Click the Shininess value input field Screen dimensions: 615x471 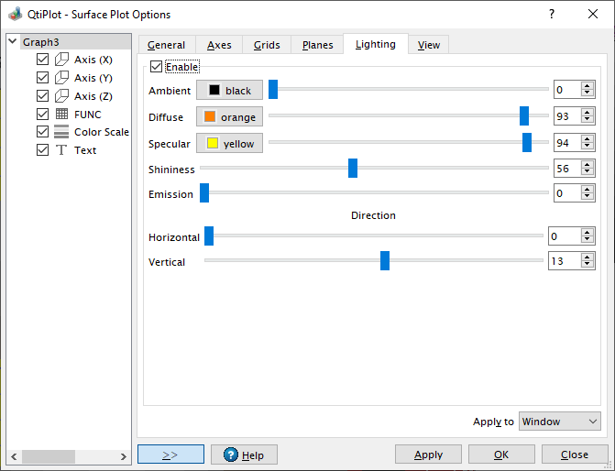point(566,169)
